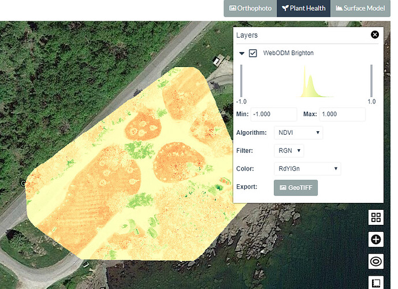Uncheck the WebODM Brighton layer checkbox

coord(253,53)
